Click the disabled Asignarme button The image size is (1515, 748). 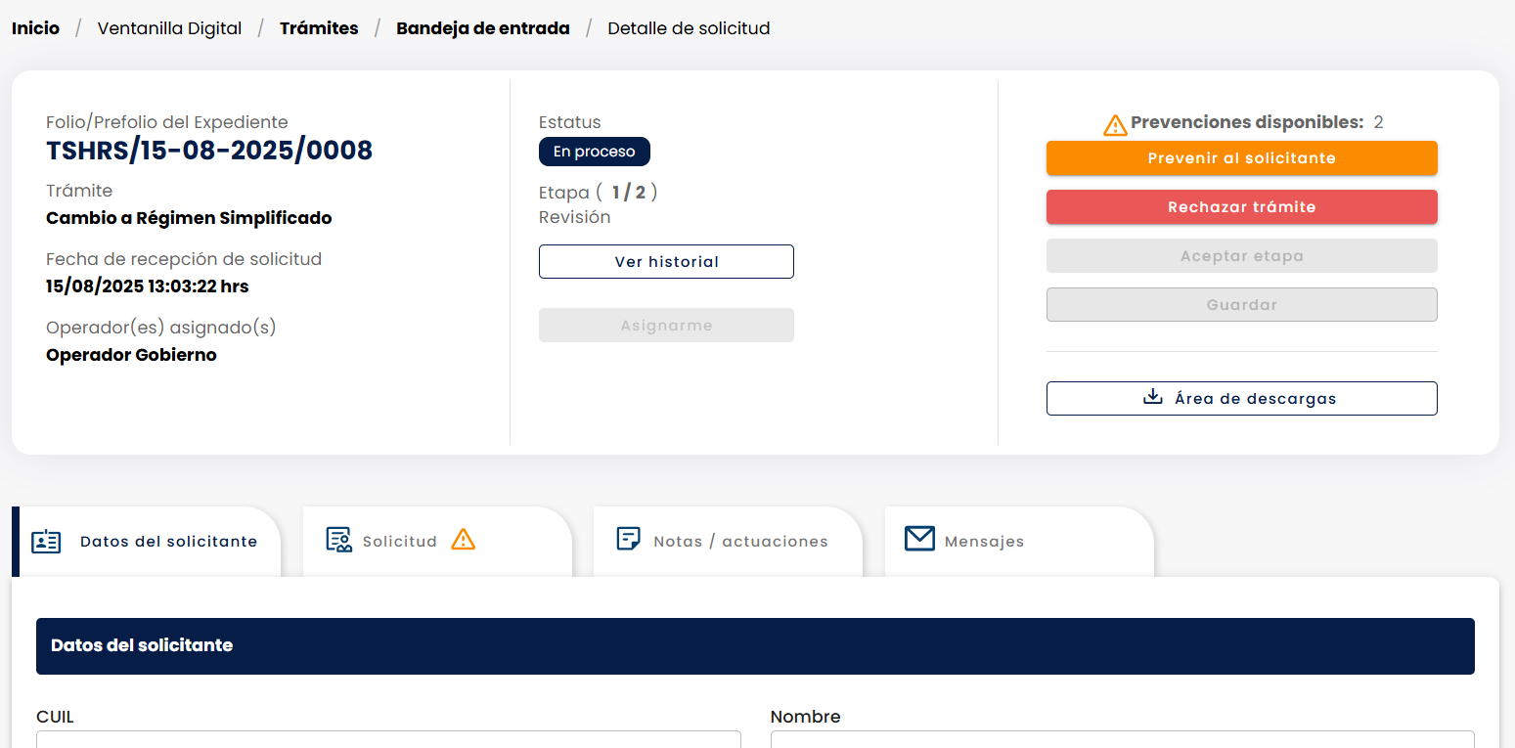[666, 326]
